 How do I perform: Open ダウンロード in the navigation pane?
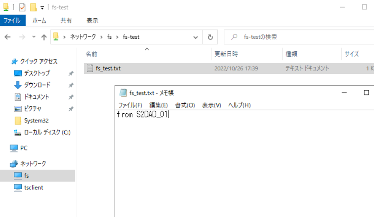[37, 85]
